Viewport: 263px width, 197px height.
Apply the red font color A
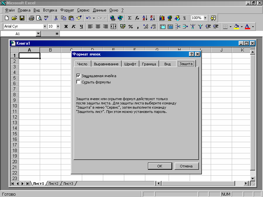tap(248, 27)
